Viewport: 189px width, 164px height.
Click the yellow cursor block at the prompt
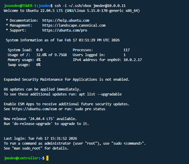pyautogui.click(x=48, y=158)
